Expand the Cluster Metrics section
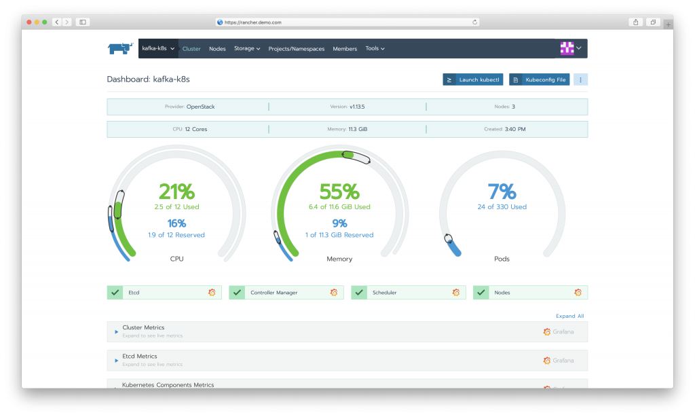The height and width of the screenshot is (417, 695). pos(117,332)
